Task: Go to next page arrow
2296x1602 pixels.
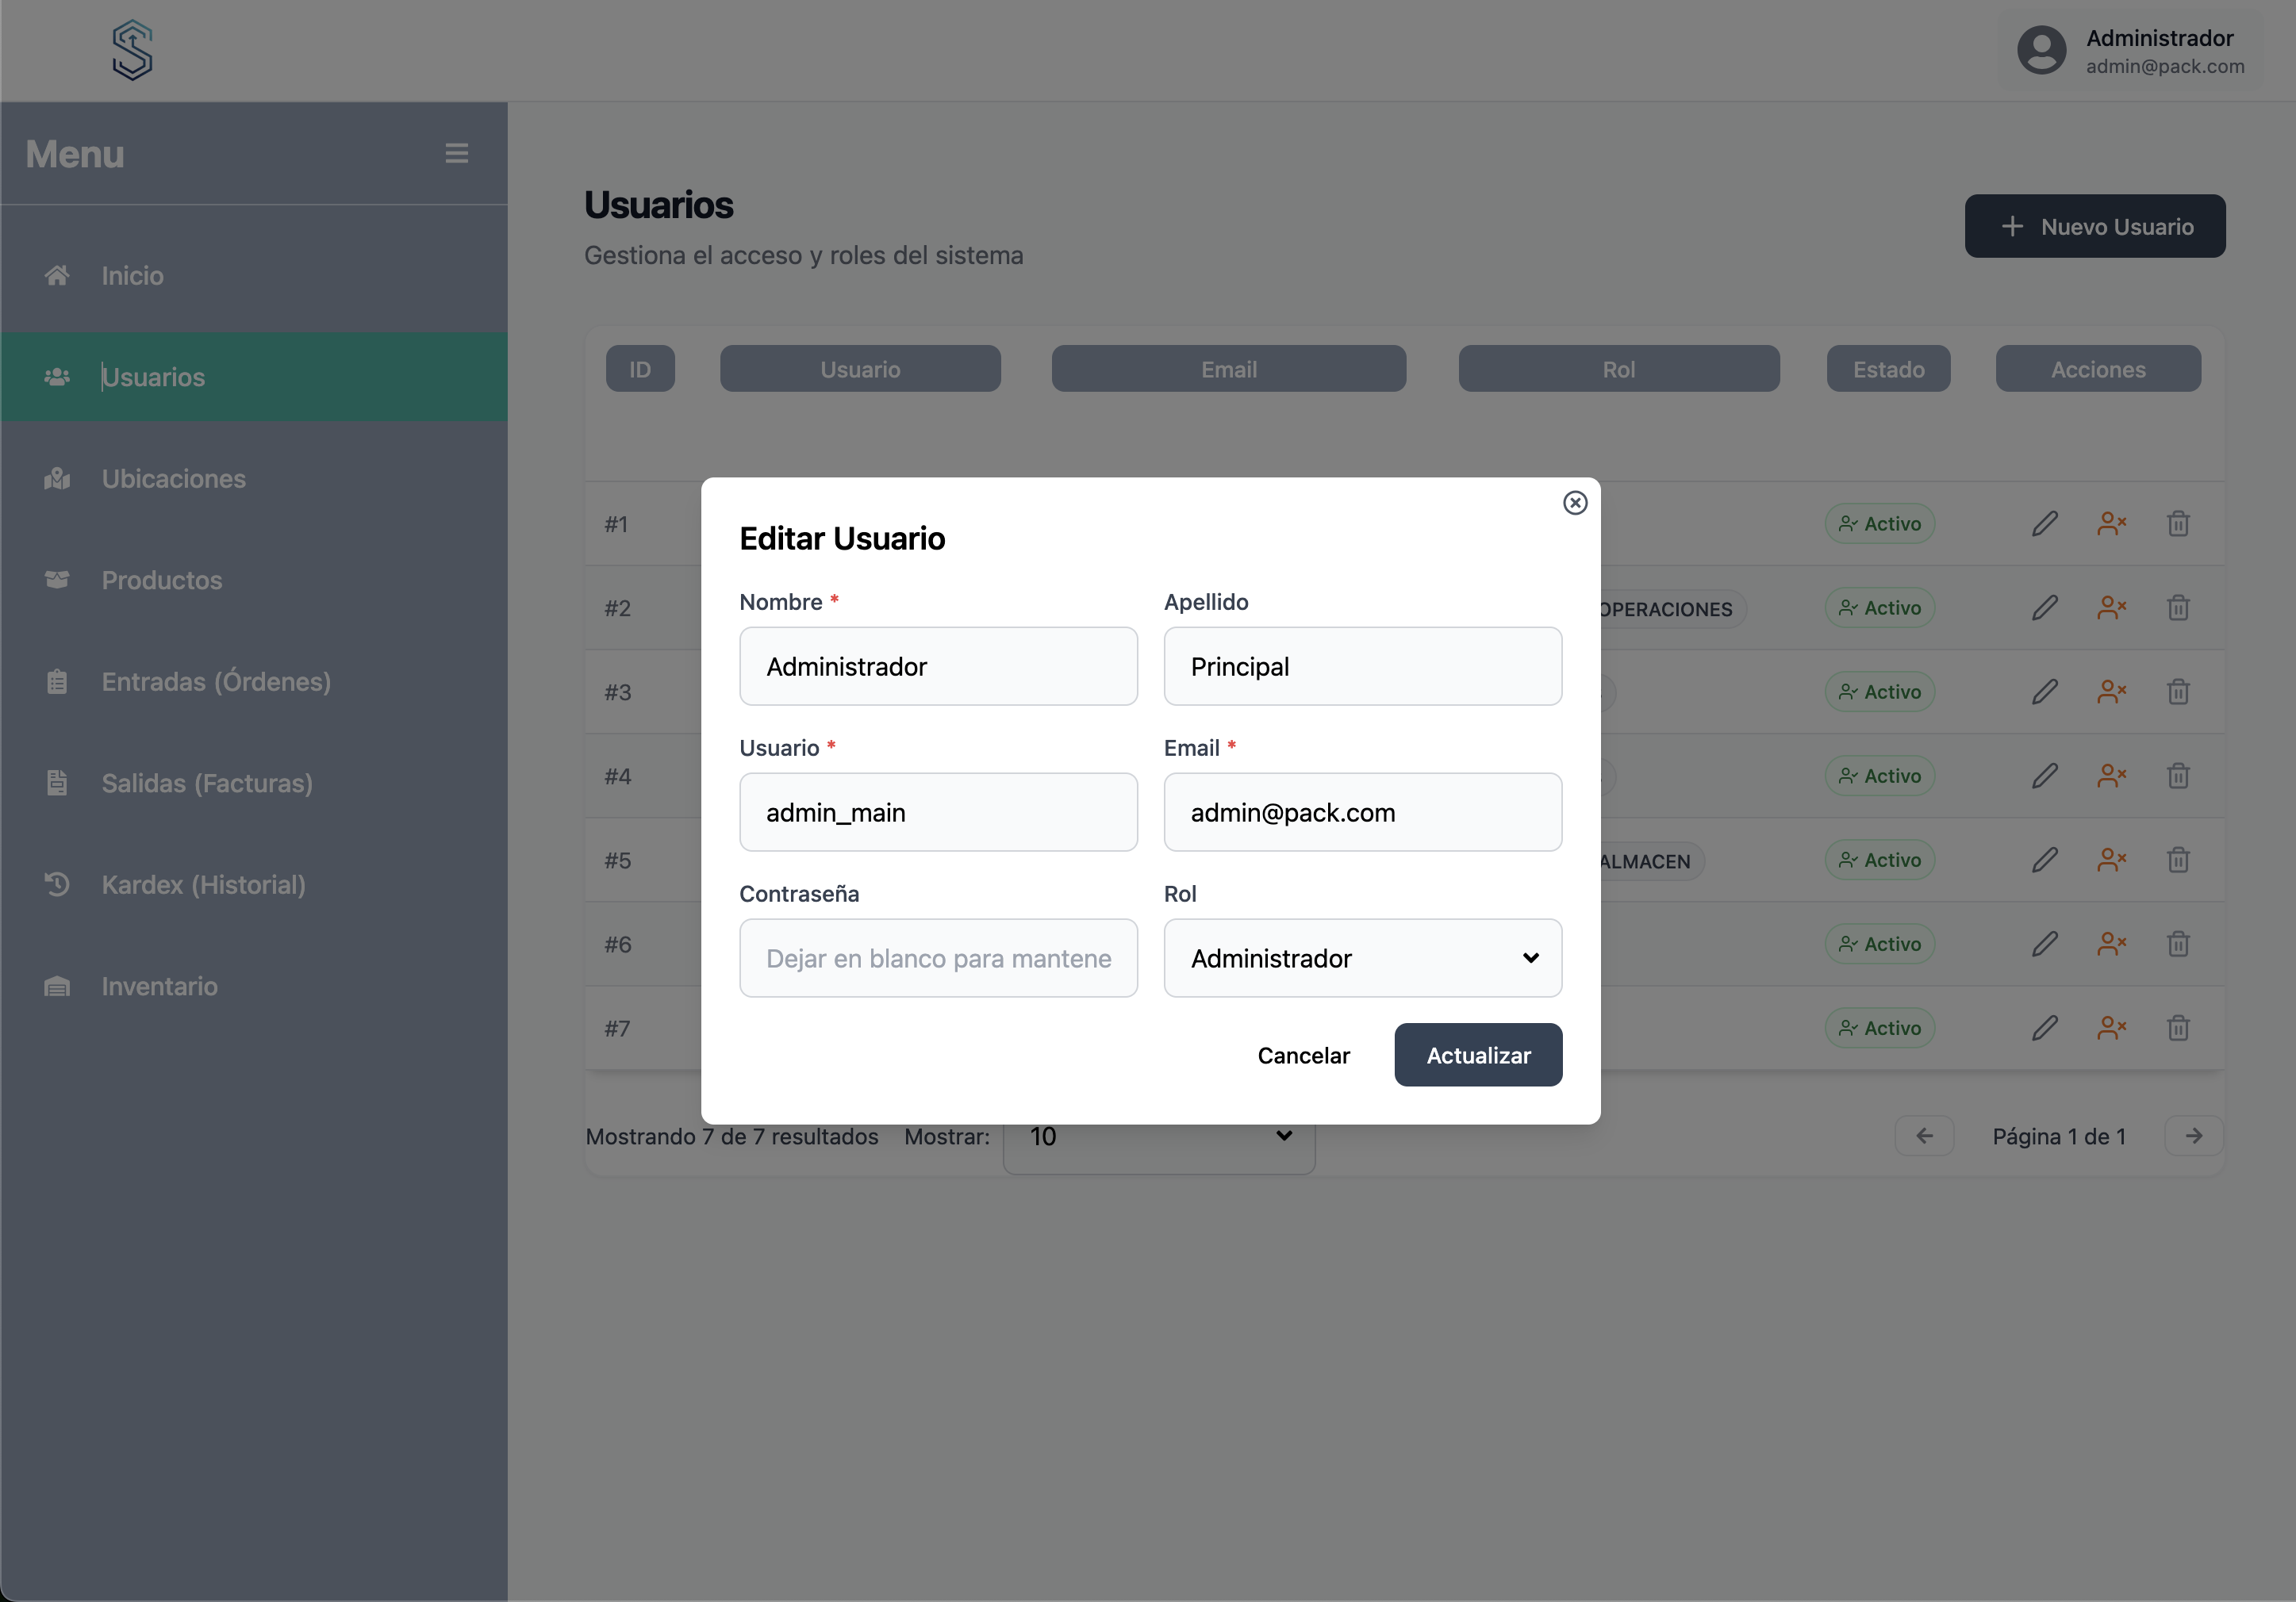Action: 2193,1136
